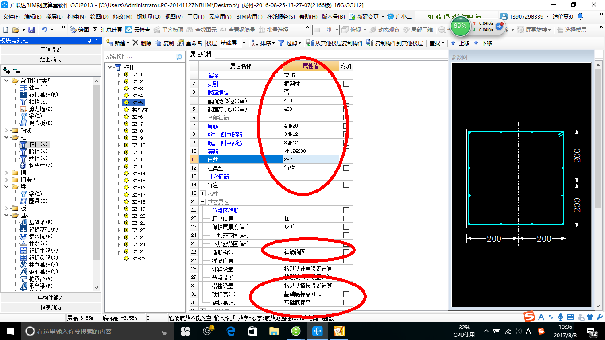Expand the 轴线 tree node
Image resolution: width=605 pixels, height=340 pixels.
(x=6, y=130)
